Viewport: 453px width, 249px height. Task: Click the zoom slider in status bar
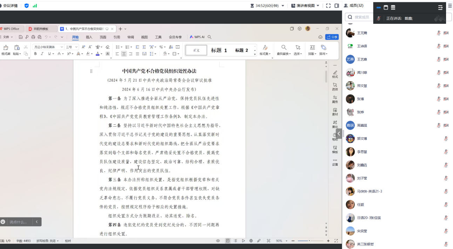[309, 241]
